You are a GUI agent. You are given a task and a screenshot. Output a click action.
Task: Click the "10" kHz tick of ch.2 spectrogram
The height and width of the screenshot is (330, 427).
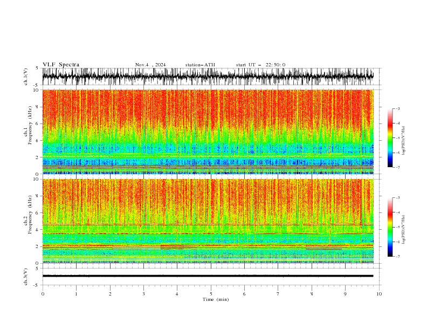[37, 179]
